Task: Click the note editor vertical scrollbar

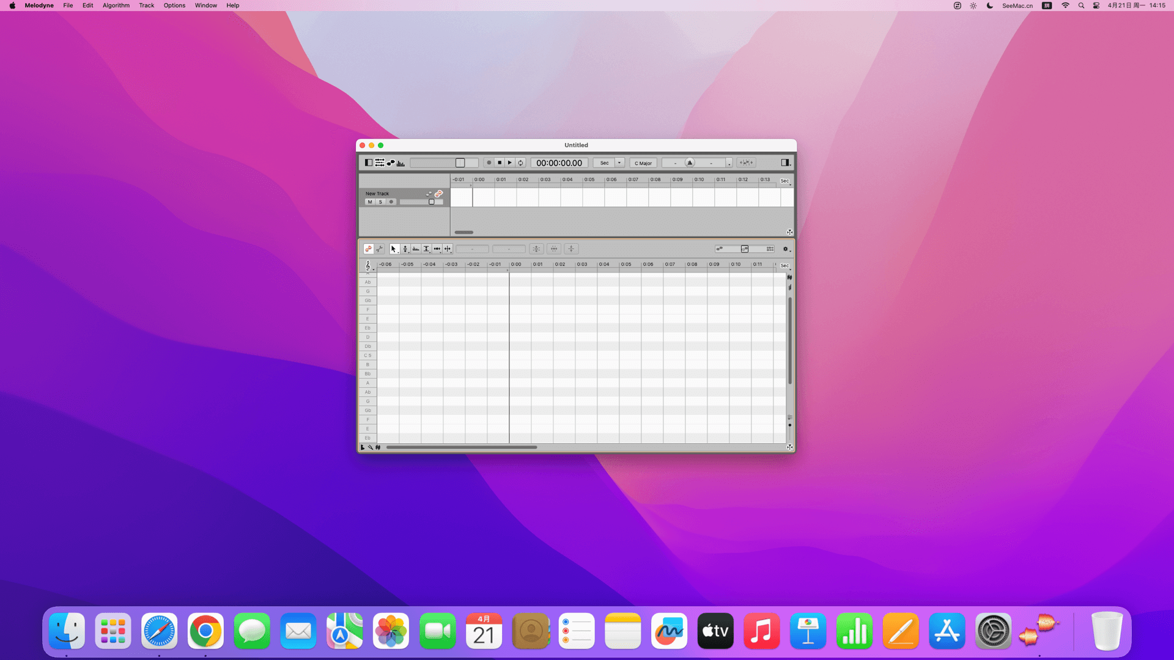Action: pyautogui.click(x=789, y=340)
